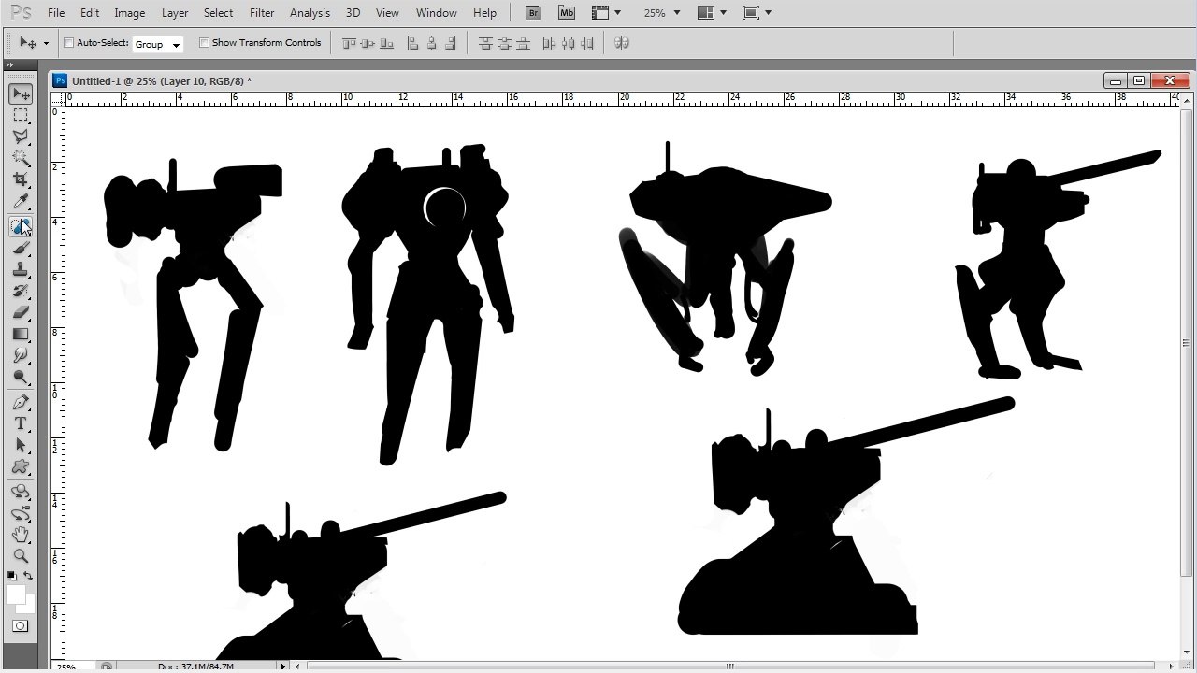Click Align Bottom Edges icon
This screenshot has width=1197, height=673.
[x=386, y=43]
